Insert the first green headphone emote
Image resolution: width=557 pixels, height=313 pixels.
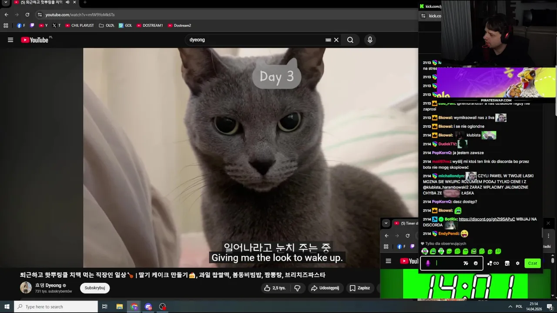(425, 251)
